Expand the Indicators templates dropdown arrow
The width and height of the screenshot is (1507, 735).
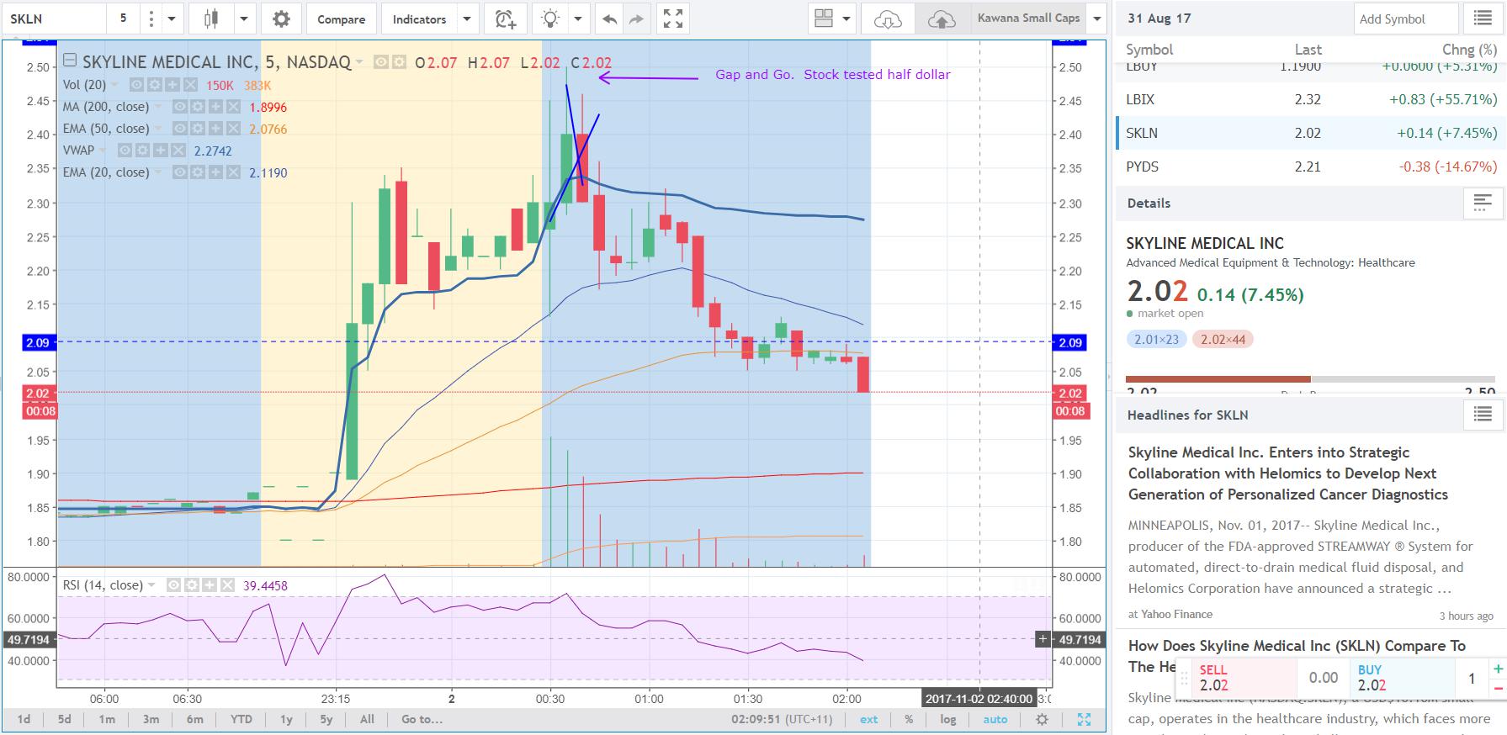(468, 19)
